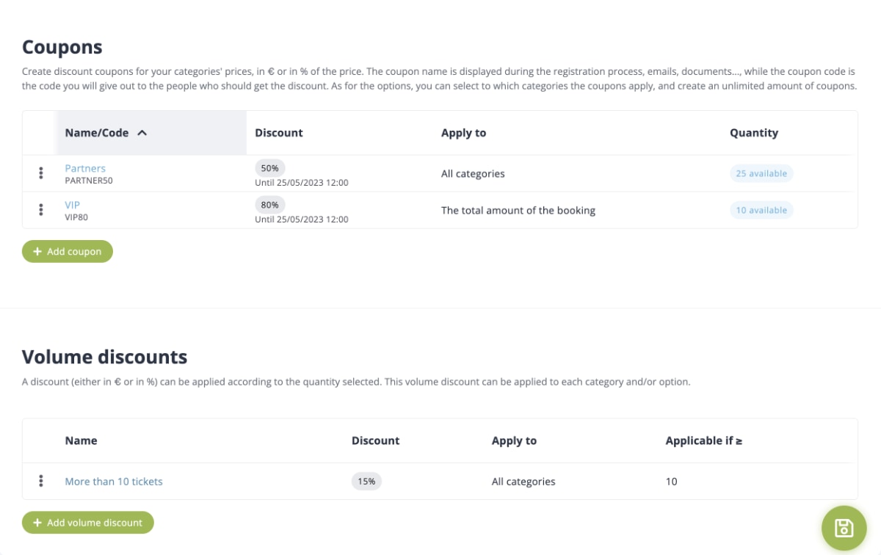
Task: Click the volume discounts Name column header
Action: point(81,440)
